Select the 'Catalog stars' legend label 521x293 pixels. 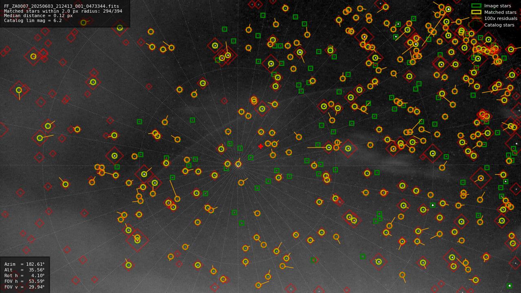[499, 25]
